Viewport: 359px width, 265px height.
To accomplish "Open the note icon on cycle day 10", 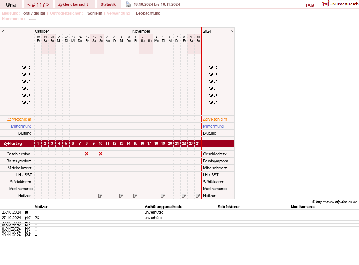I will pos(100,195).
